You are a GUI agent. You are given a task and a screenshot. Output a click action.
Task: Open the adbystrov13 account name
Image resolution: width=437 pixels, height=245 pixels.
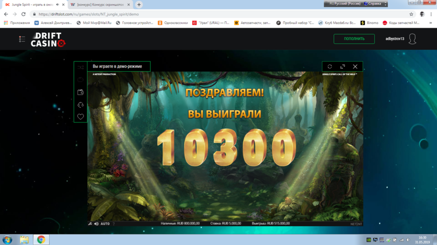(x=395, y=39)
